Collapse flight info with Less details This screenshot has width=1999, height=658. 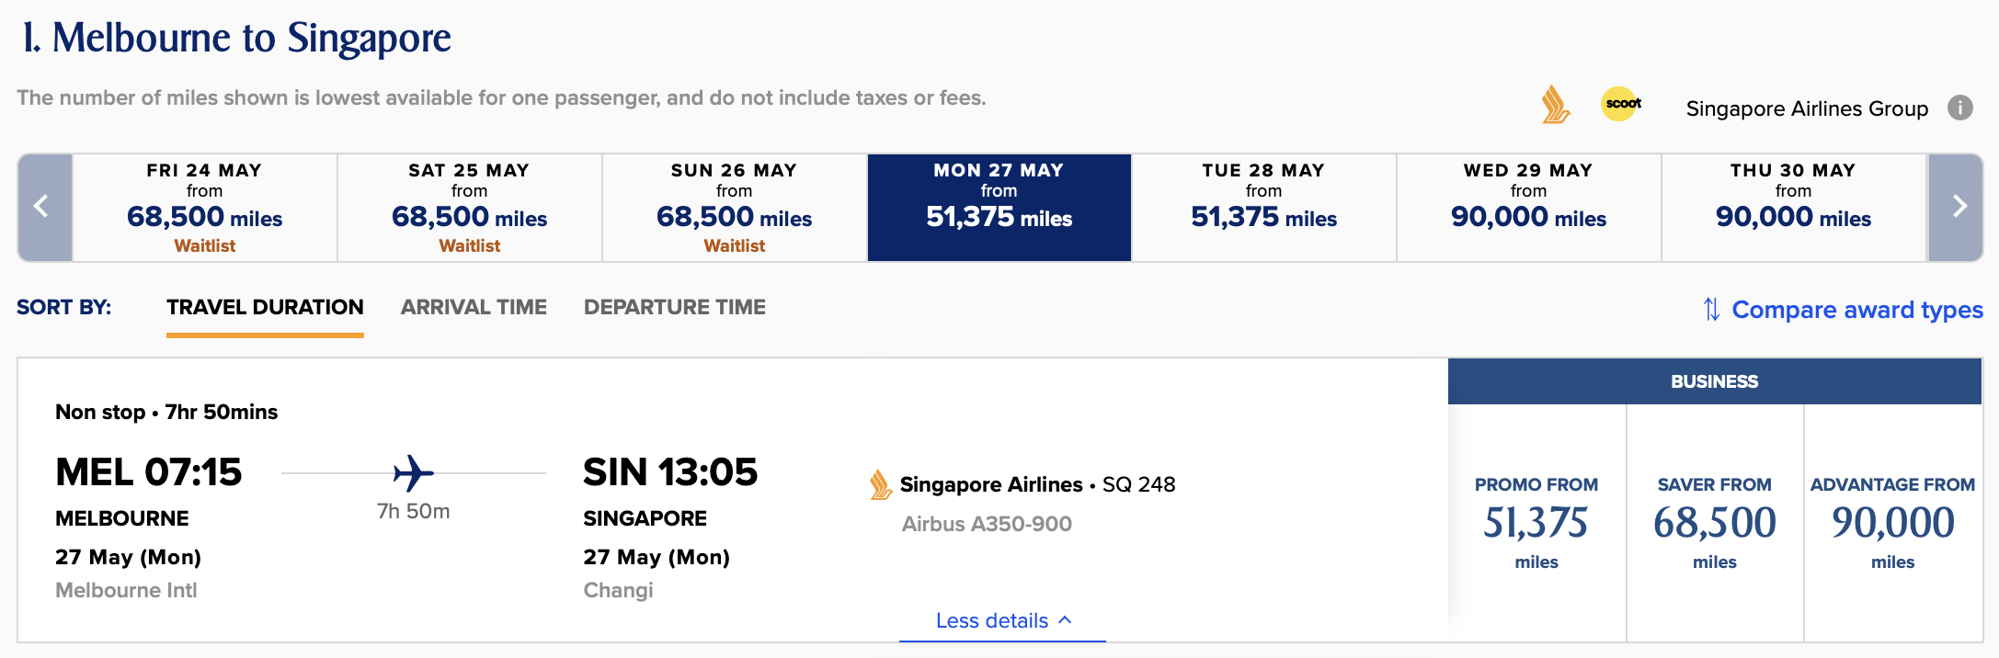[1002, 620]
